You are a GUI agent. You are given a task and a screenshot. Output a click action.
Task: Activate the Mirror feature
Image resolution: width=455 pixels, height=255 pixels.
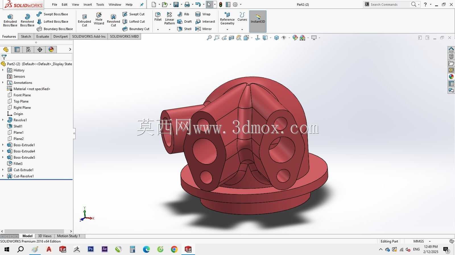pyautogui.click(x=204, y=29)
